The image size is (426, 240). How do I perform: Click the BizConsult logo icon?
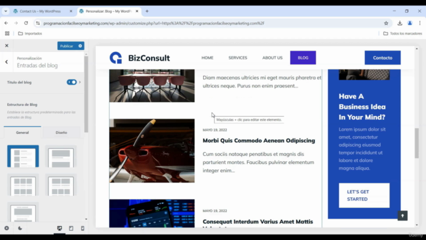coord(116,58)
